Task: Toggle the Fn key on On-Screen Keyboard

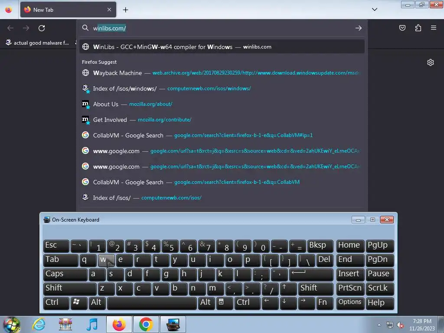Action: point(324,303)
